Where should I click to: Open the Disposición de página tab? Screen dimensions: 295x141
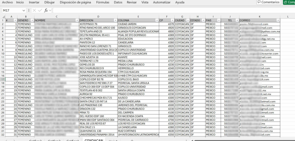tap(75, 2)
